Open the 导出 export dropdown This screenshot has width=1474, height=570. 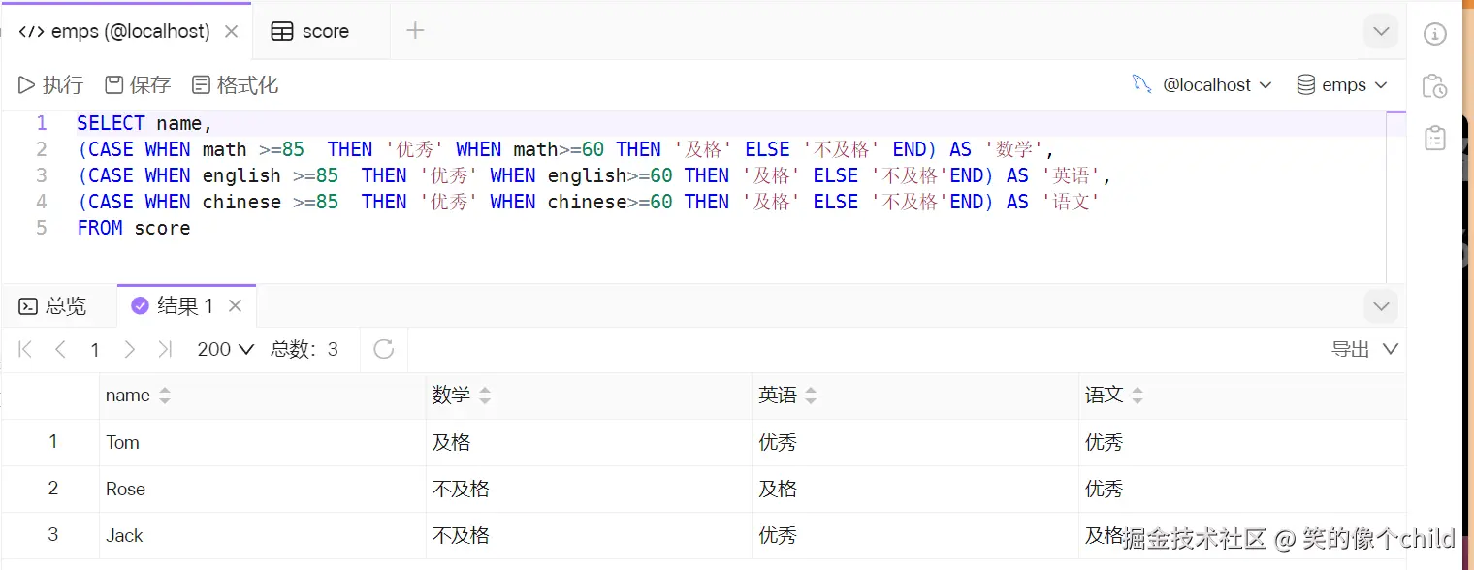pos(1365,349)
